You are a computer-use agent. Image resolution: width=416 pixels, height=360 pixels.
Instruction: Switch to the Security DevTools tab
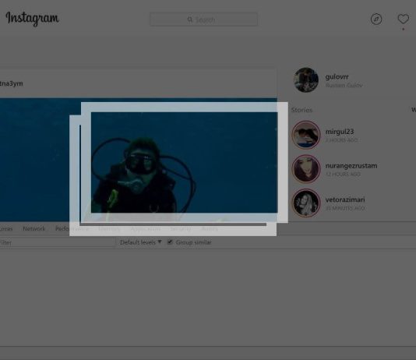(181, 228)
